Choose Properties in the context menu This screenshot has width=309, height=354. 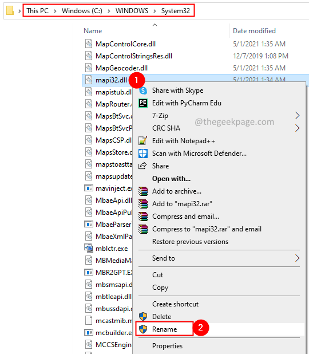167,346
